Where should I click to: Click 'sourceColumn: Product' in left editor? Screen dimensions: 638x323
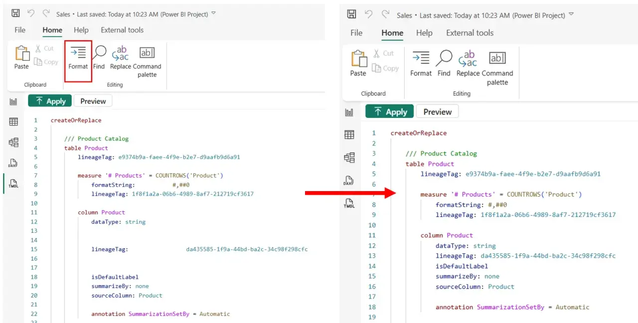[x=127, y=295]
